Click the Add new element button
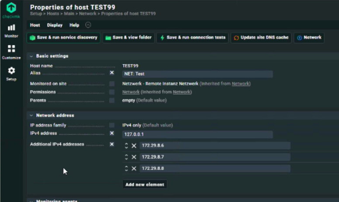339x202 pixels. tap(145, 185)
